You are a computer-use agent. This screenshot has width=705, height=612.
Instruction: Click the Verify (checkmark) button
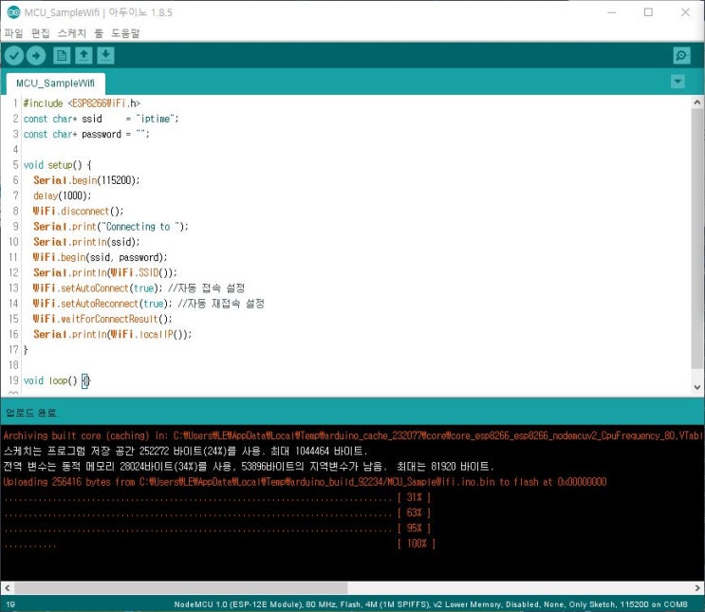coord(14,56)
